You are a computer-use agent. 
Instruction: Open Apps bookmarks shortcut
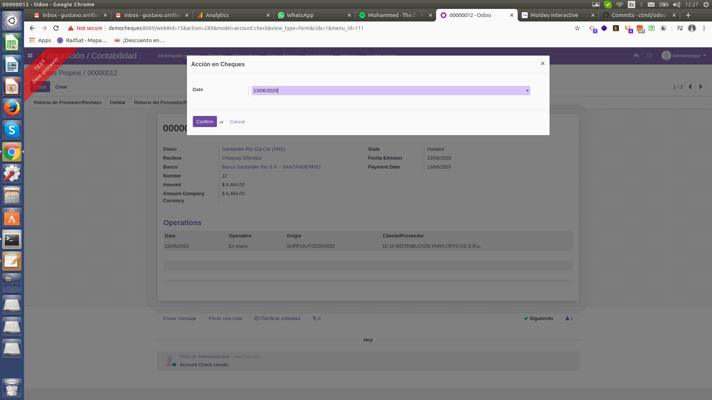coord(40,40)
